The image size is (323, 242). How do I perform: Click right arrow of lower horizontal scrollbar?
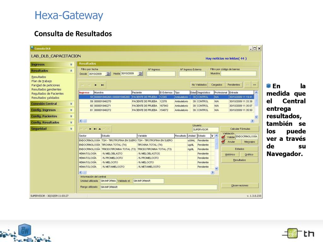[213, 172]
